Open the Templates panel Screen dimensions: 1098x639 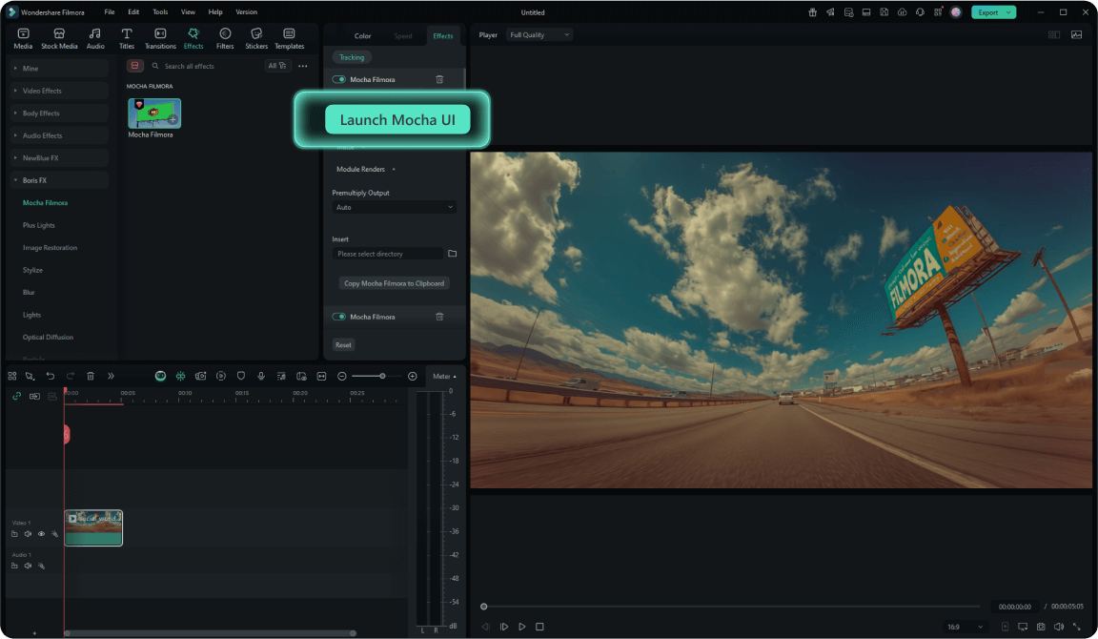[x=289, y=38]
